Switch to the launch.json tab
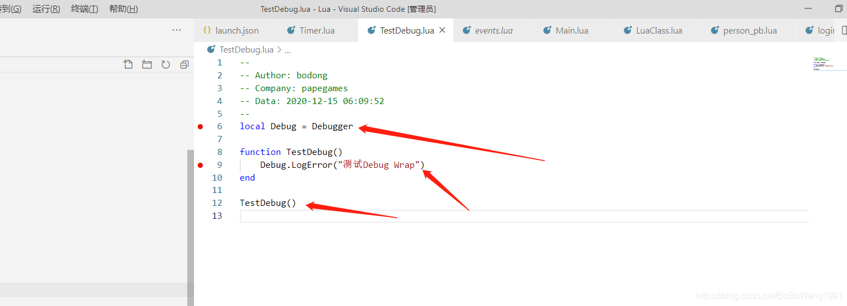The height and width of the screenshot is (306, 847). (237, 30)
